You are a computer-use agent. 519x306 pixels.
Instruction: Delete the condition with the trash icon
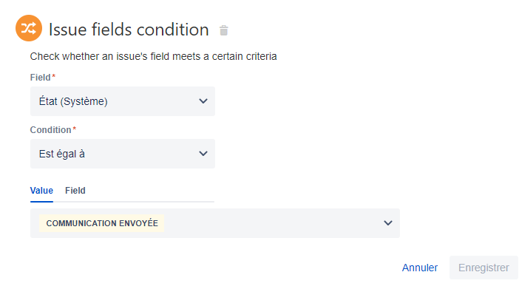[224, 30]
